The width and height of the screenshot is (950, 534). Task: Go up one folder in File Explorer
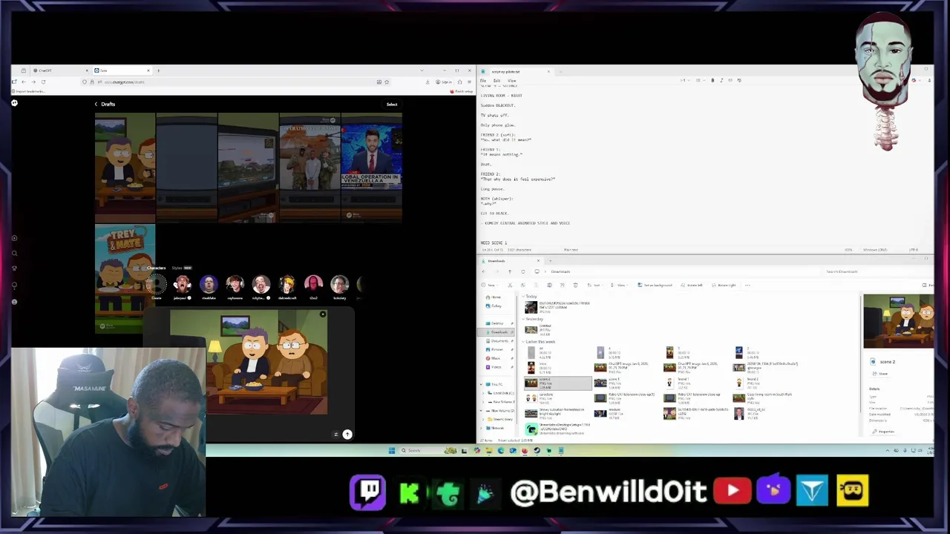tap(510, 271)
